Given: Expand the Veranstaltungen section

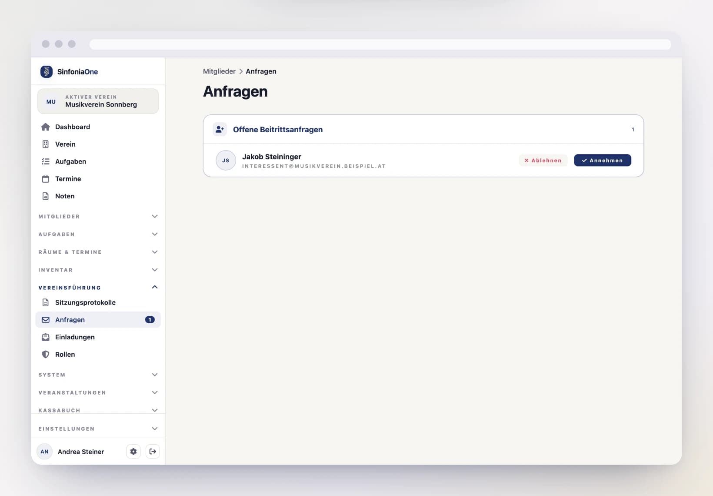Looking at the screenshot, I should (x=98, y=393).
